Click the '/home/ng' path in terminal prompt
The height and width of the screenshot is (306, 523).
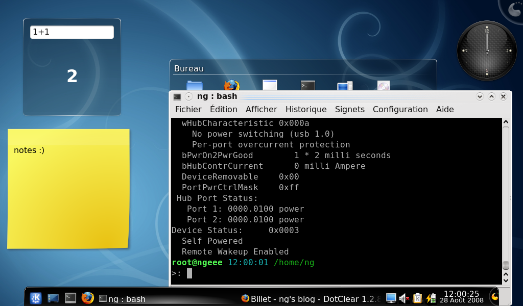[x=294, y=262]
